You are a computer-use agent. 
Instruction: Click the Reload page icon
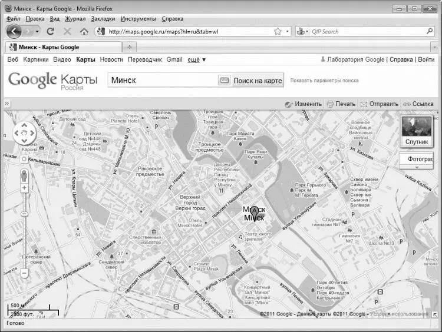coord(51,31)
